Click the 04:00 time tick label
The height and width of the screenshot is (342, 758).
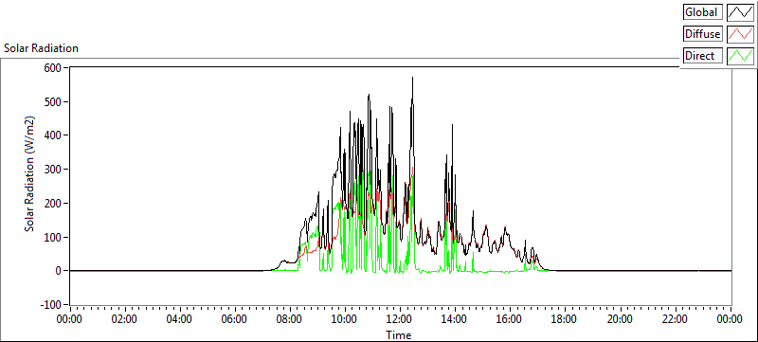click(180, 319)
